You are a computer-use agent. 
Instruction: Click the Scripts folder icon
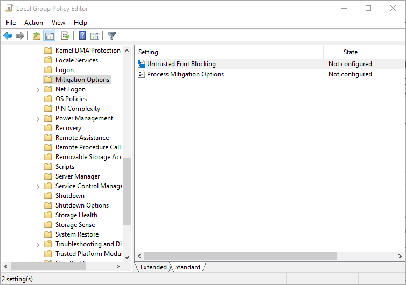coord(48,167)
